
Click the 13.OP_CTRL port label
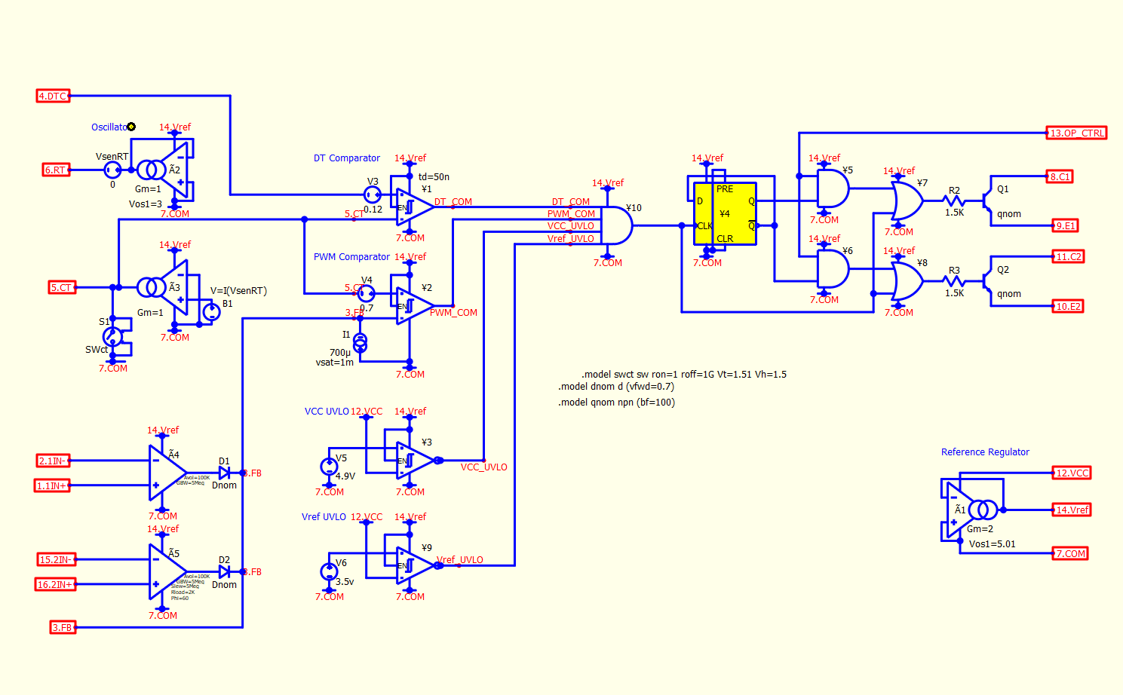(1076, 133)
